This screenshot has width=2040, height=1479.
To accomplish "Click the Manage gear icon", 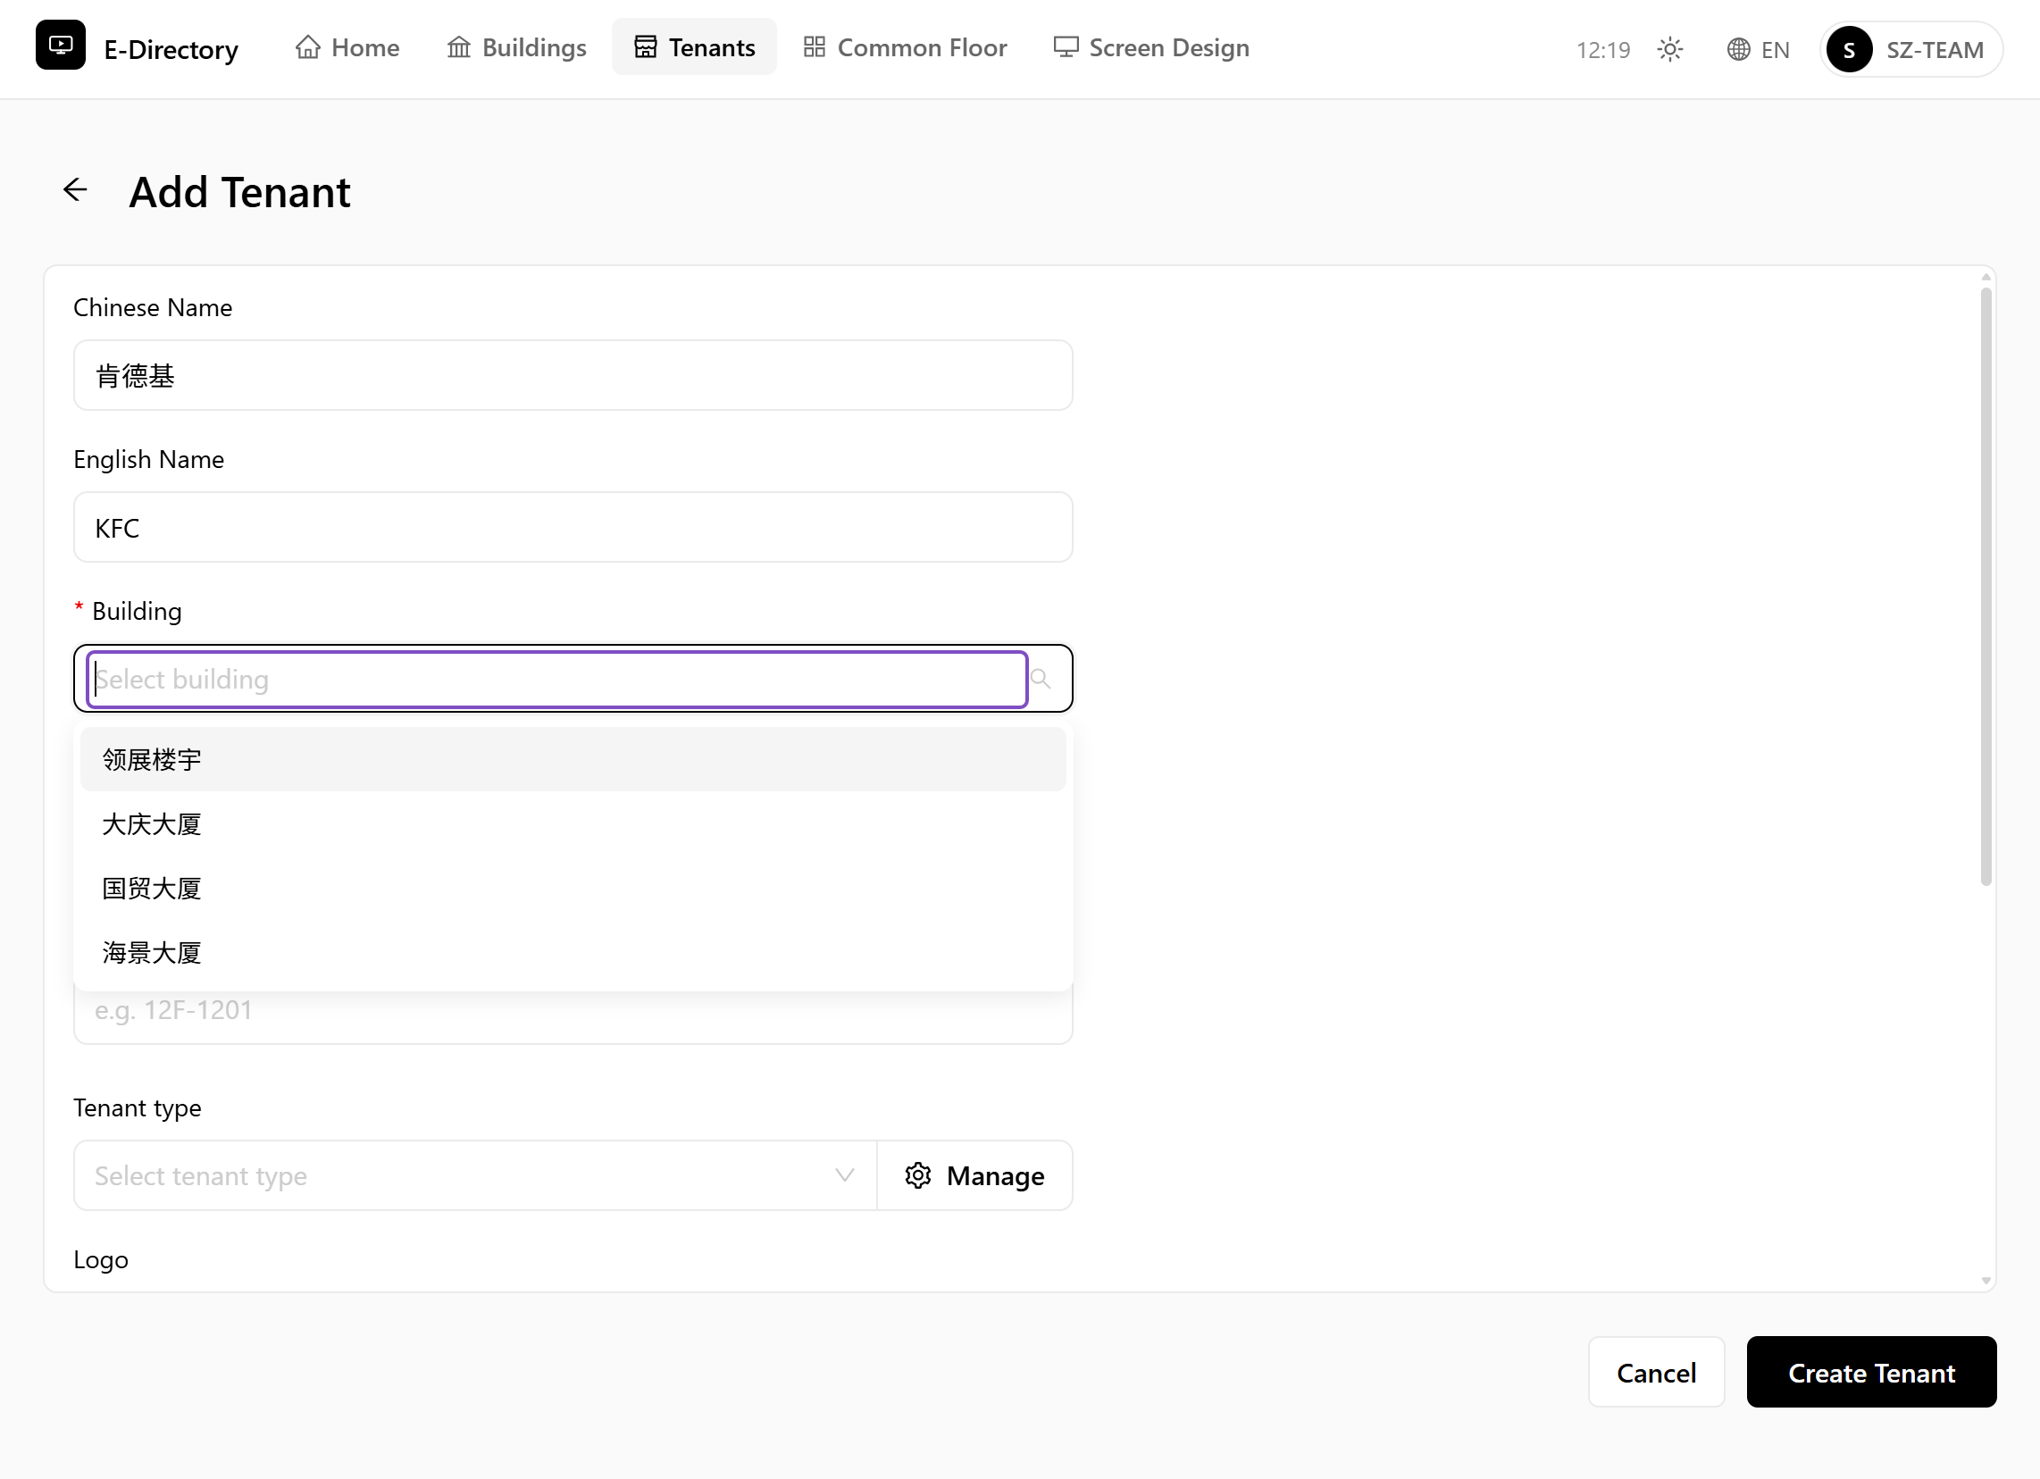I will [x=917, y=1176].
